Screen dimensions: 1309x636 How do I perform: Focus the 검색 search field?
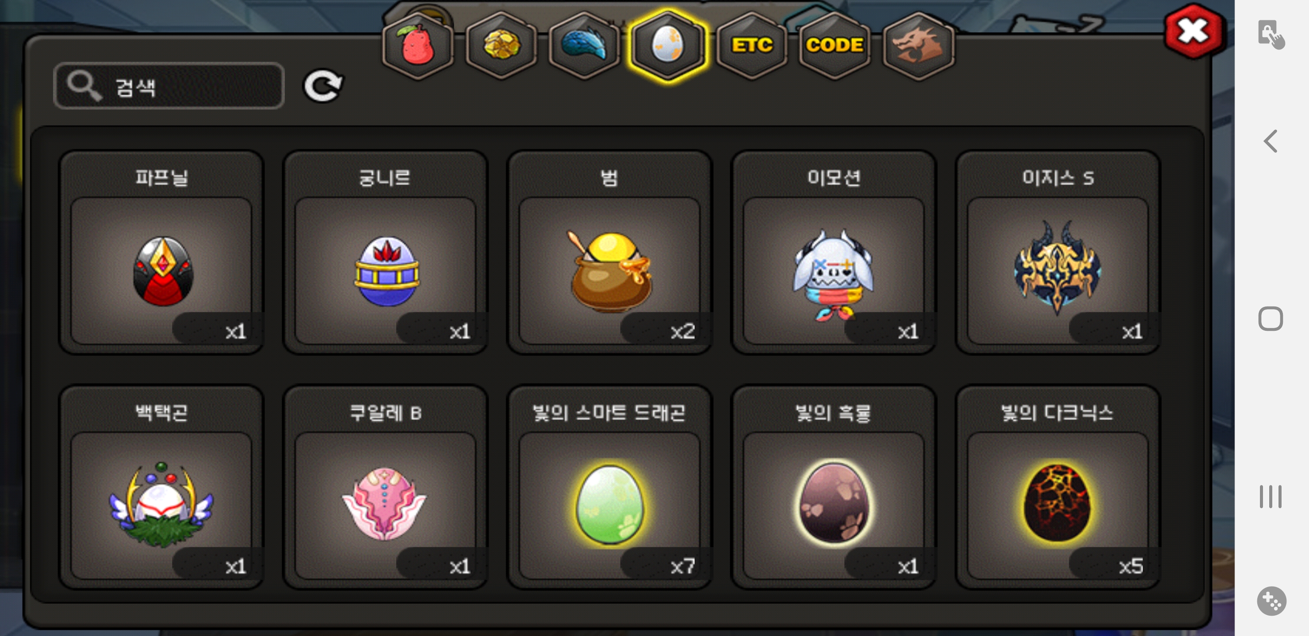[168, 86]
